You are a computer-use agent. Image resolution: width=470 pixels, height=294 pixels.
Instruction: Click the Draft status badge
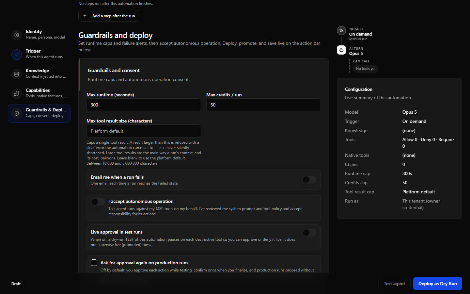click(16, 284)
